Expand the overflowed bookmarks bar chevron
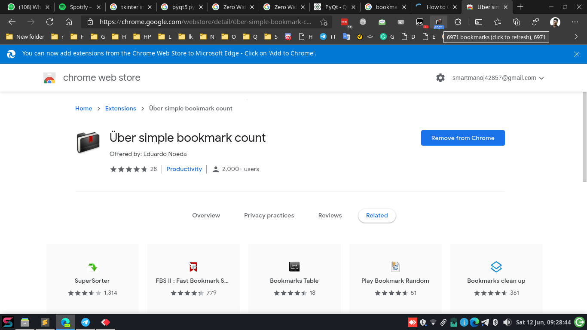 point(575,37)
